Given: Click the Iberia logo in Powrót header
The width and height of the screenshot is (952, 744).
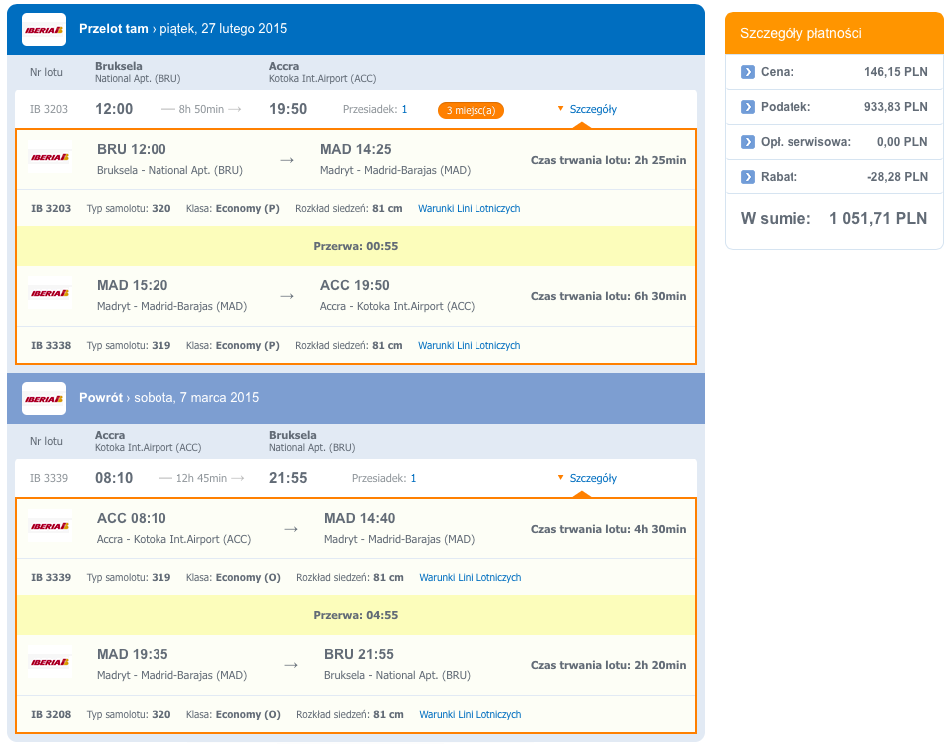Looking at the screenshot, I should [44, 398].
